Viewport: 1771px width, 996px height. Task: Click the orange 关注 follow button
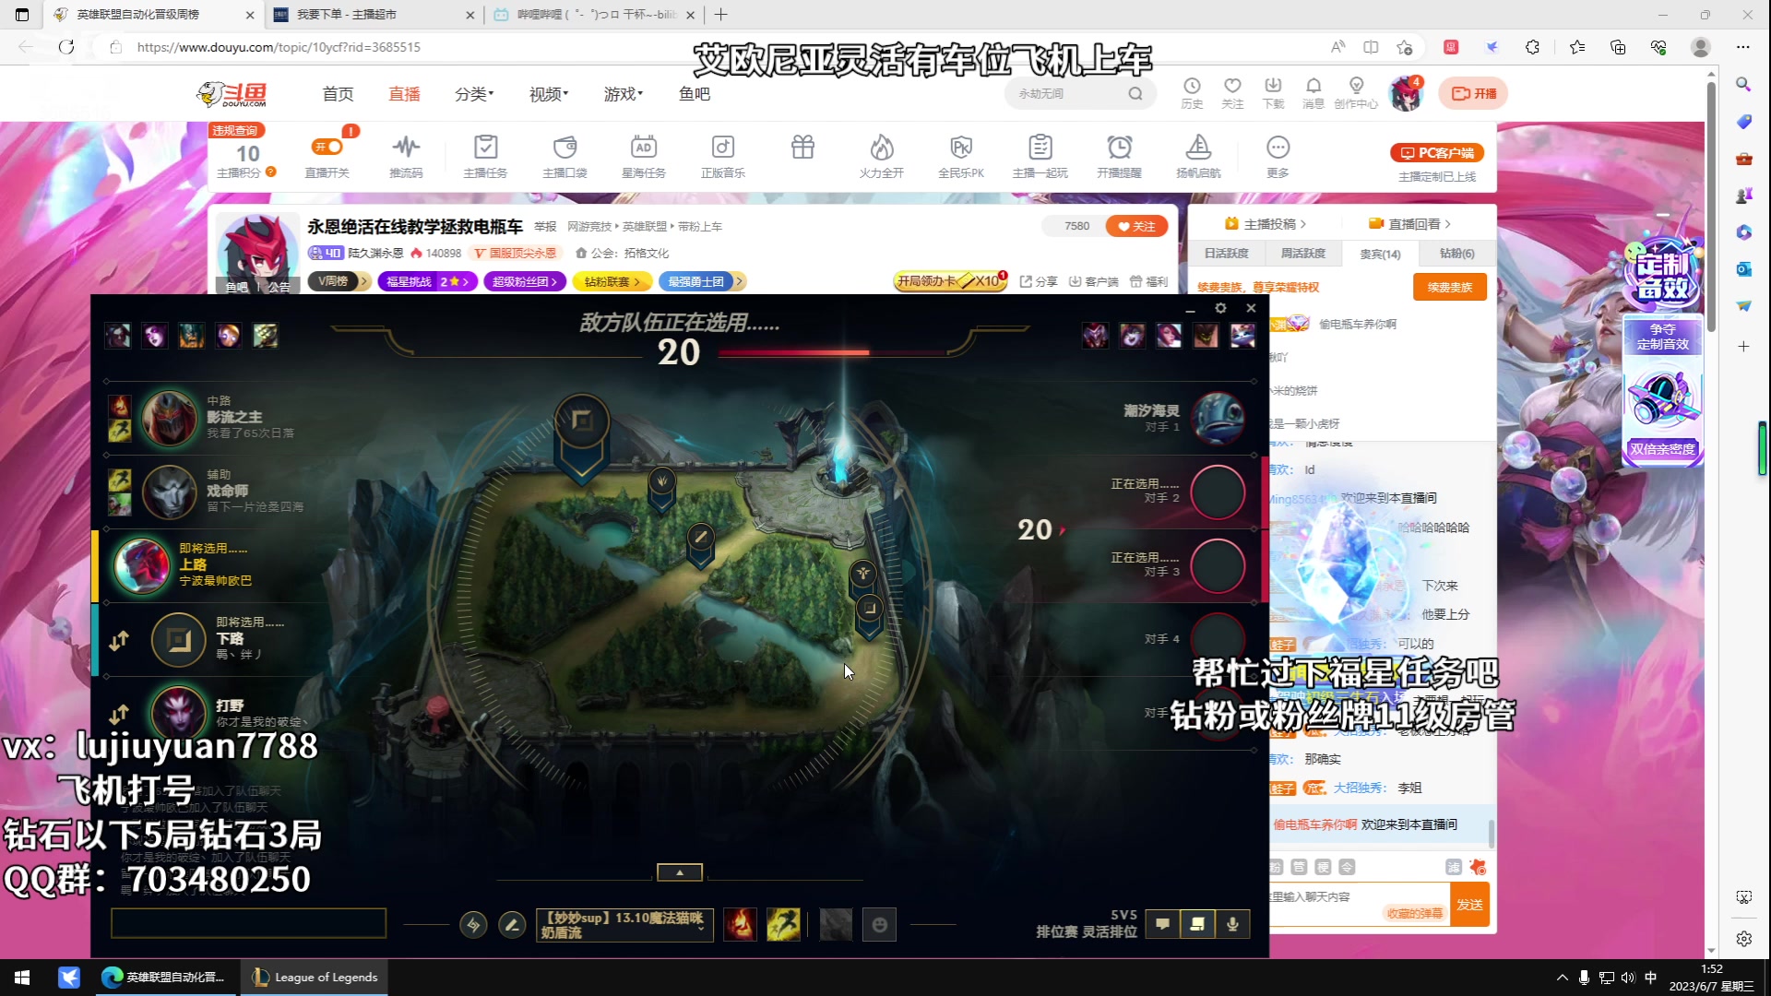[x=1136, y=226]
